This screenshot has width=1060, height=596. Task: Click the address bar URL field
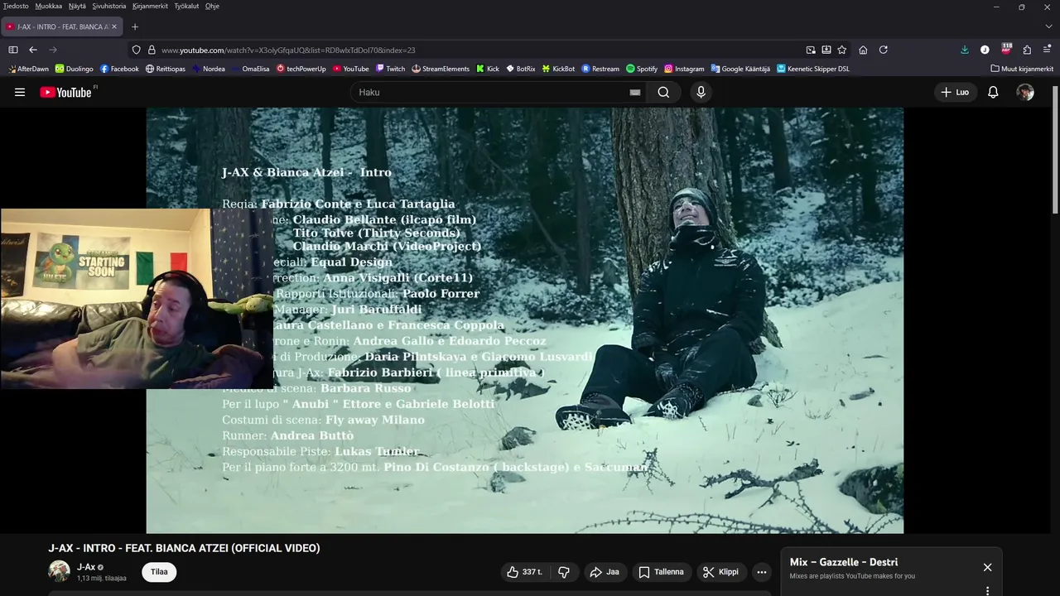tap(480, 50)
